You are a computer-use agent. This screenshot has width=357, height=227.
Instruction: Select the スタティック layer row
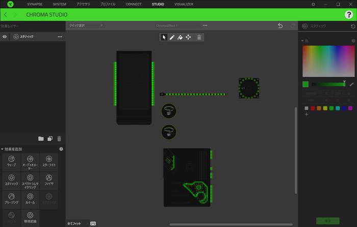point(33,37)
